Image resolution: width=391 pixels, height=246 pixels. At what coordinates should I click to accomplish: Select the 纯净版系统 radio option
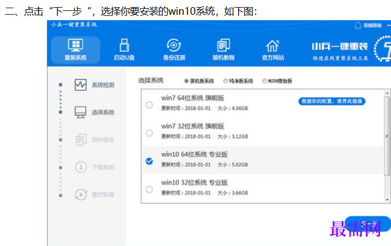tap(226, 81)
